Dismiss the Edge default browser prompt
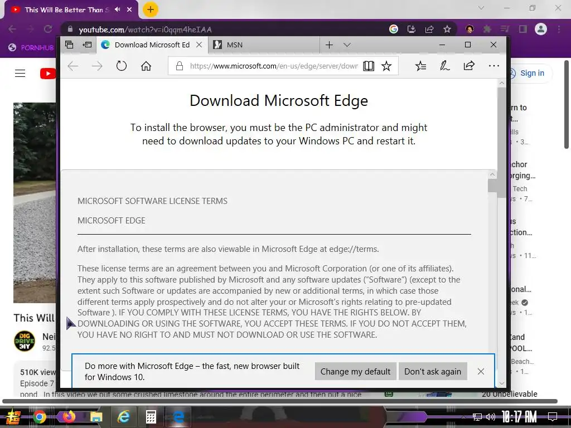The height and width of the screenshot is (428, 571). tap(481, 371)
